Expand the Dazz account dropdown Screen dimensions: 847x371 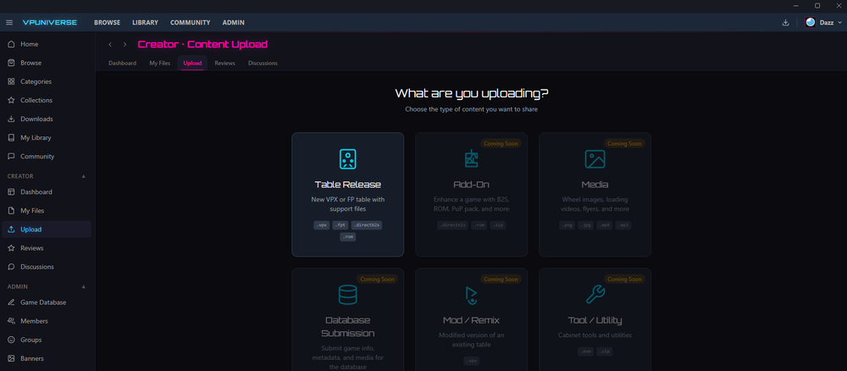[839, 23]
